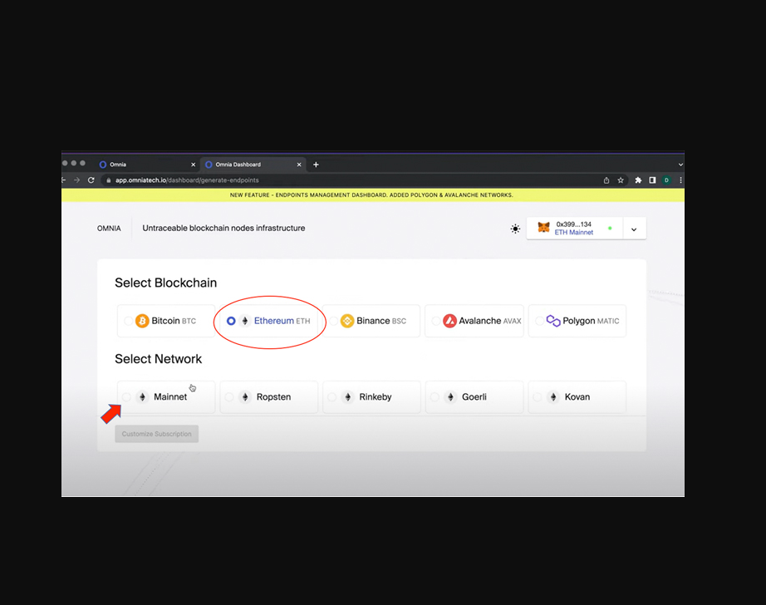Click the Untraceable blockchain nodes infrastructure text
The height and width of the screenshot is (605, 766).
coord(223,229)
